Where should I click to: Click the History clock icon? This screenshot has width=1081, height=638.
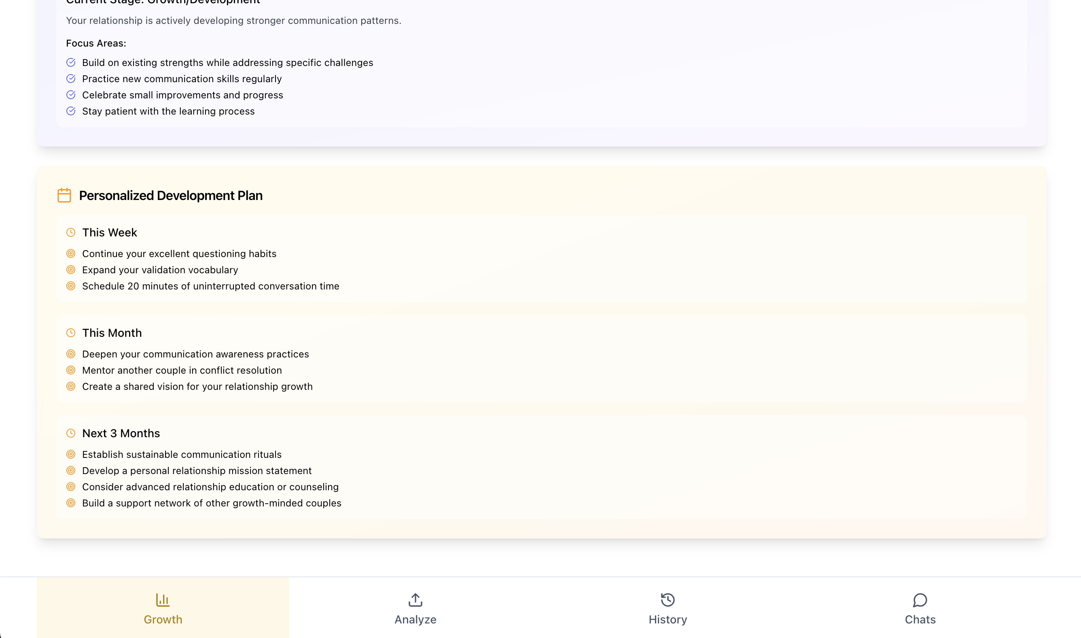[x=667, y=599]
